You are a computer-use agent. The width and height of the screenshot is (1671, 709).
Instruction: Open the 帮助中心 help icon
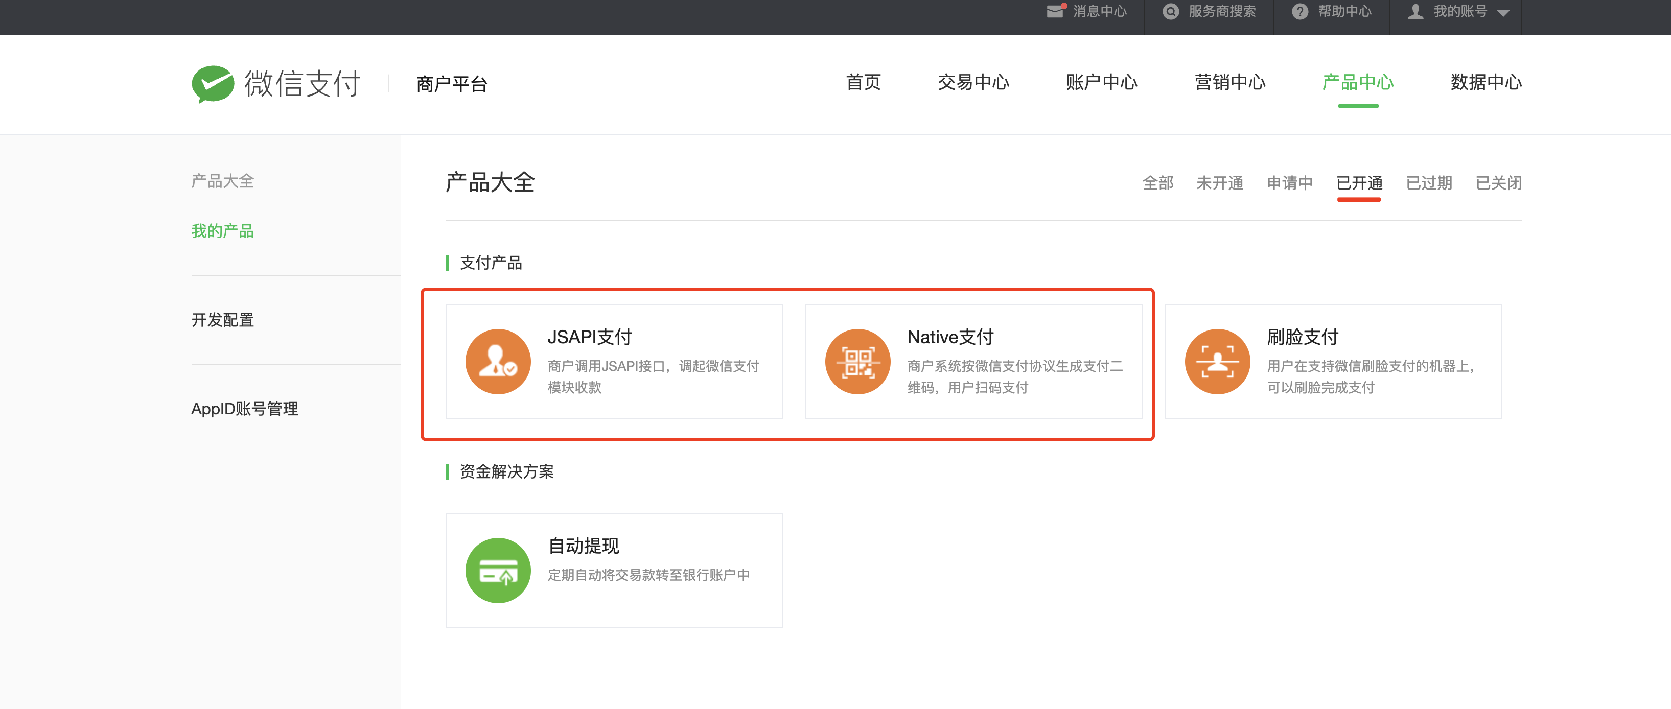pos(1299,11)
